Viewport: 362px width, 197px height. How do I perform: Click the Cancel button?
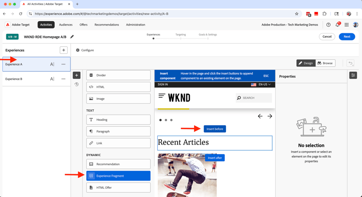pyautogui.click(x=327, y=37)
